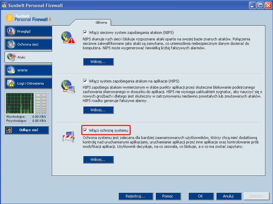The width and height of the screenshot is (273, 204).
Task: Open the WWW section
Action: [x=28, y=70]
